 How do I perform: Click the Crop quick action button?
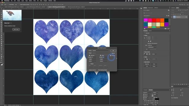pos(154,64)
